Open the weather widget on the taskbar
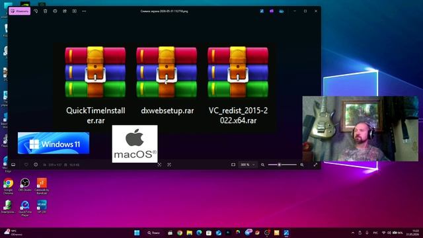Image resolution: width=423 pixels, height=238 pixels. [x=13, y=233]
